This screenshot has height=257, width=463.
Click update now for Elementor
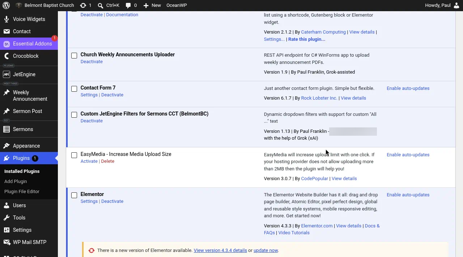[x=266, y=251]
